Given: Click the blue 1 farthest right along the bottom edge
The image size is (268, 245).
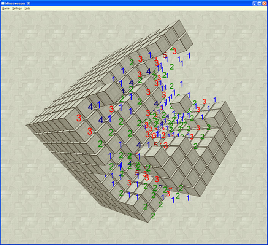Looking at the screenshot, I should click(188, 198).
